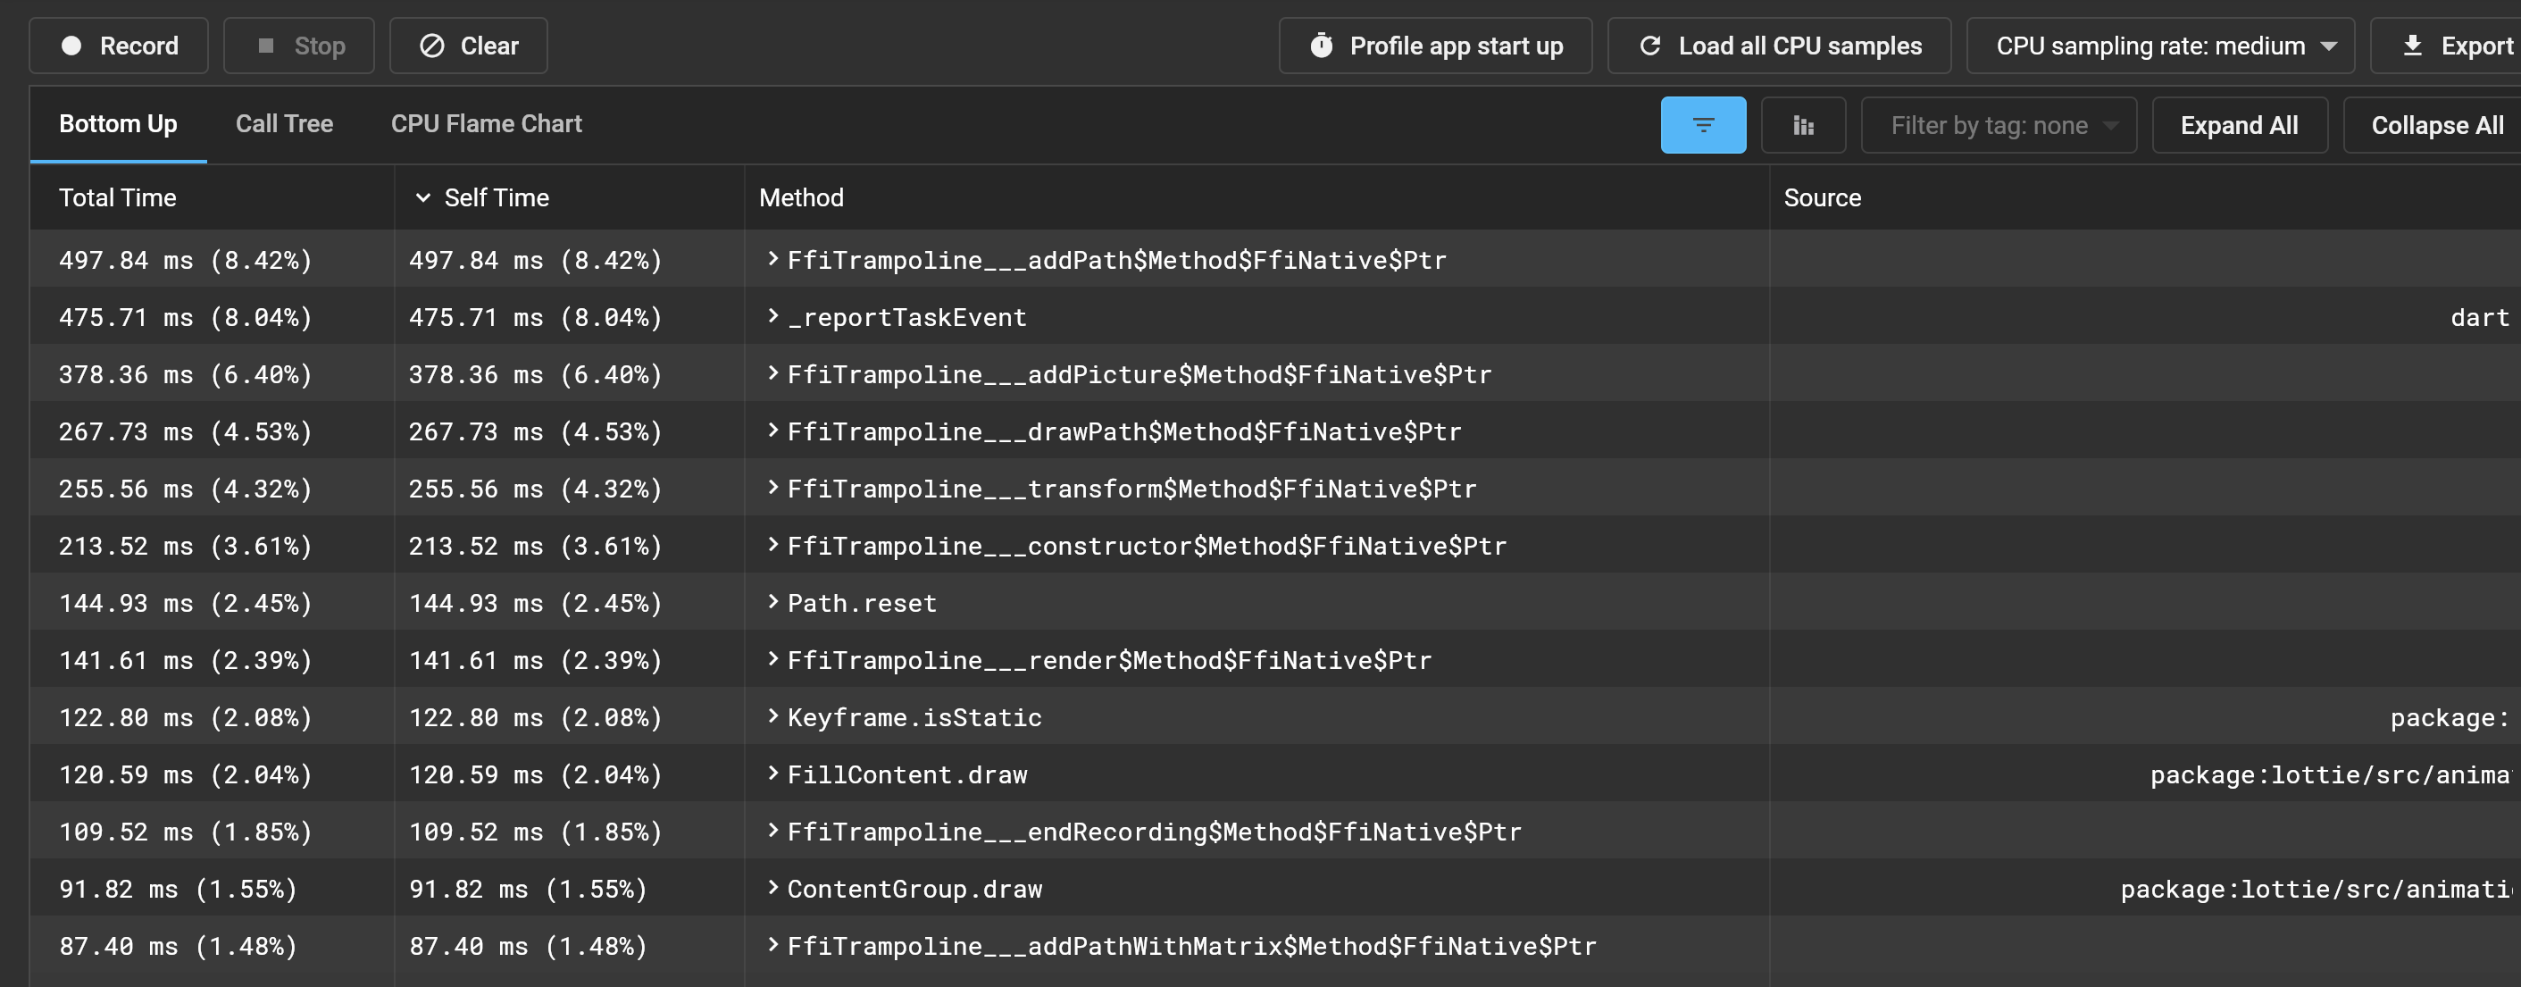This screenshot has width=2521, height=987.
Task: Click the Record button to start profiling
Action: click(x=122, y=45)
